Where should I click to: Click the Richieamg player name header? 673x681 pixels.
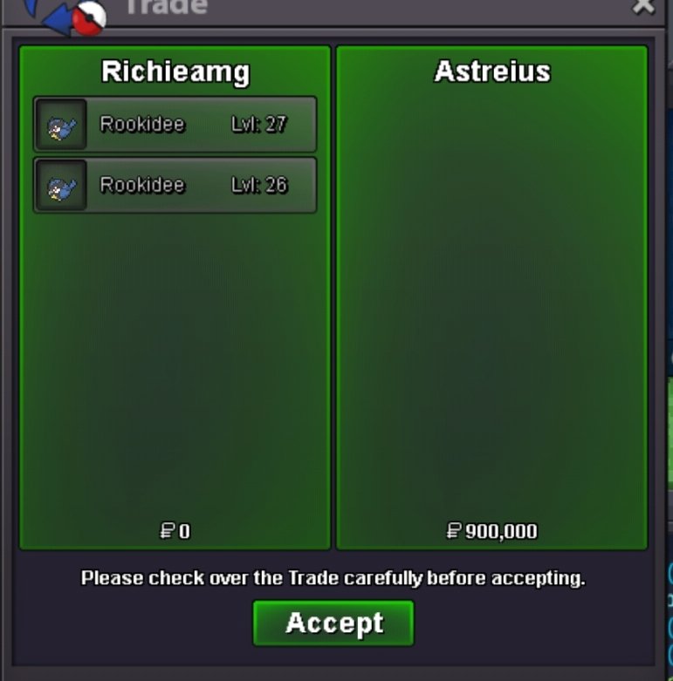coord(175,72)
